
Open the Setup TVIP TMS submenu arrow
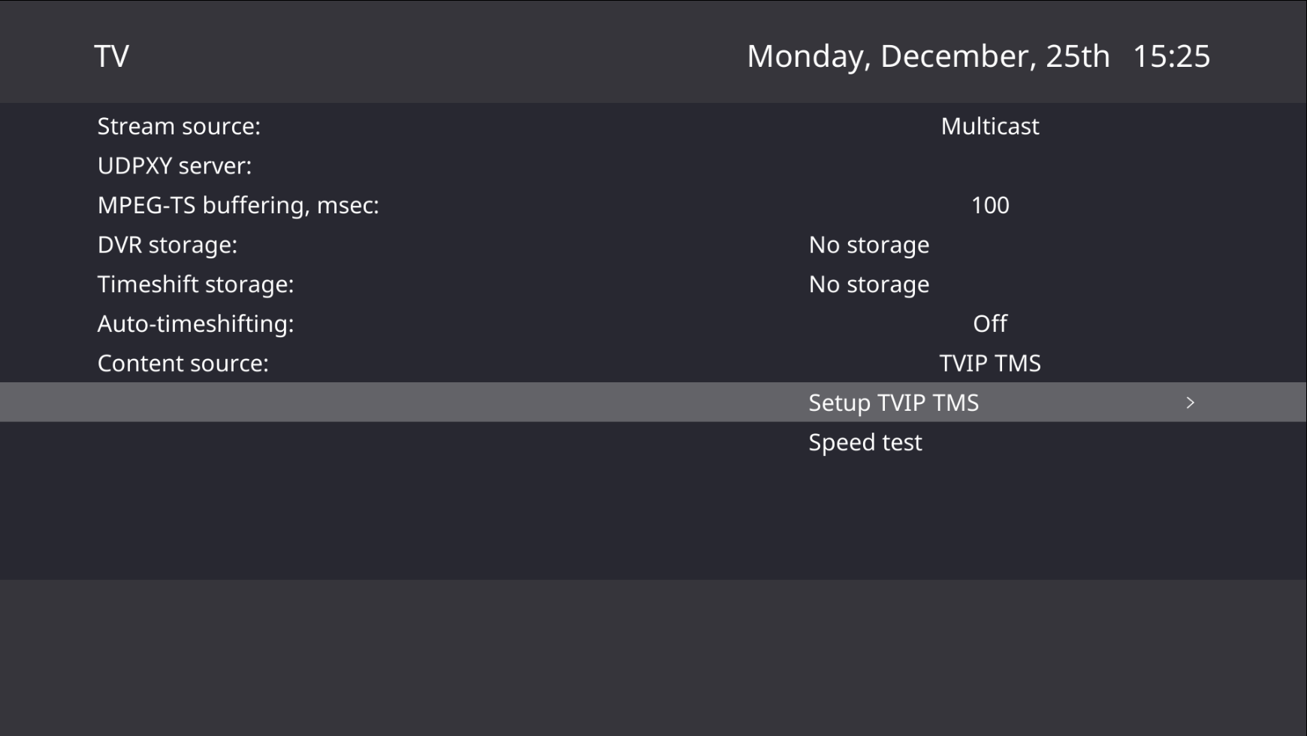1190,403
